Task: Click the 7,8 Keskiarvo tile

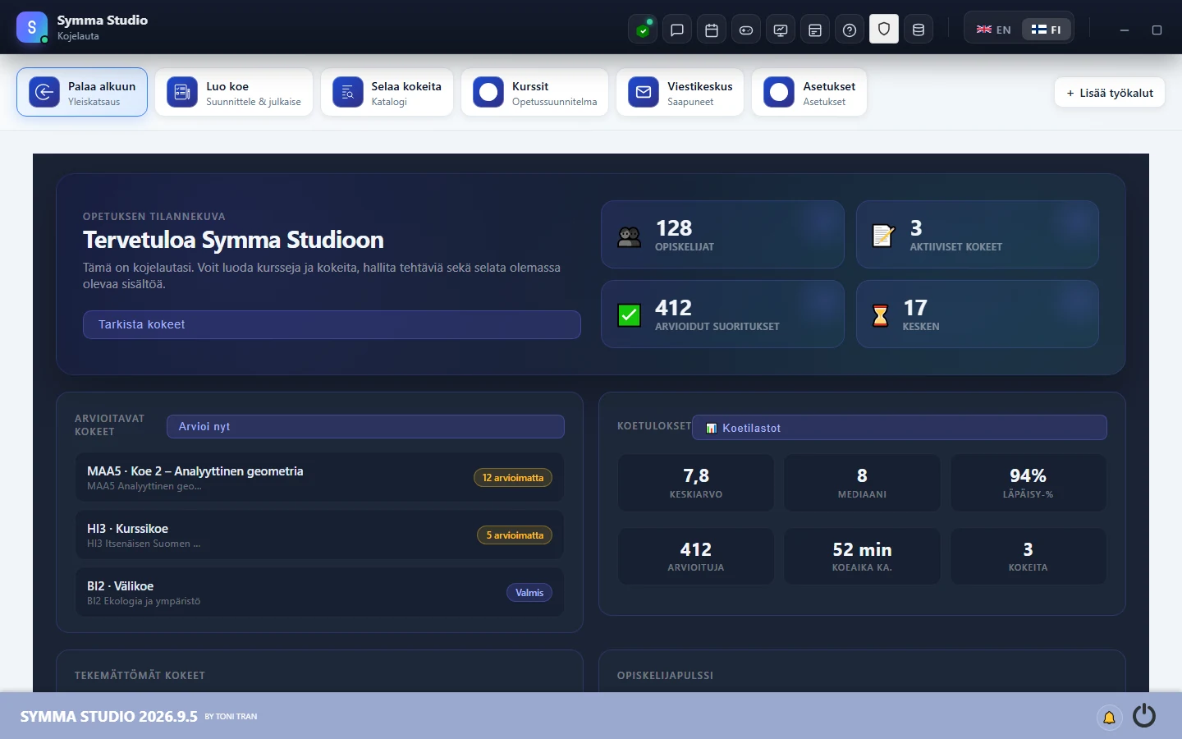Action: [x=696, y=484]
